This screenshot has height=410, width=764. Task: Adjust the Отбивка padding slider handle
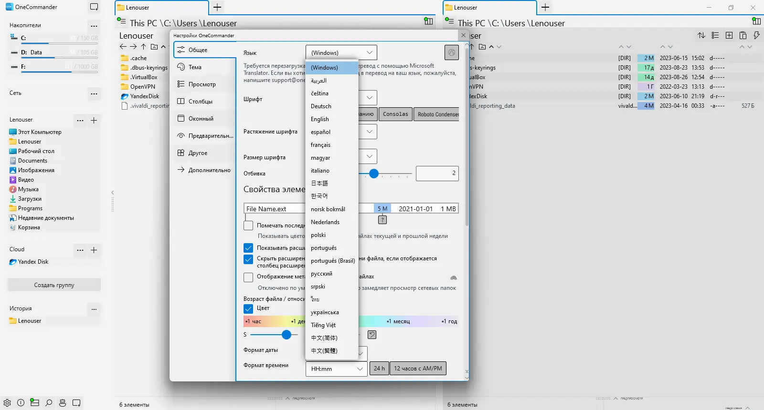(x=374, y=174)
